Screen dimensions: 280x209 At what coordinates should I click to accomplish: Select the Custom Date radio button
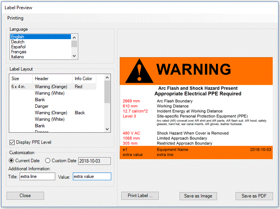point(48,161)
